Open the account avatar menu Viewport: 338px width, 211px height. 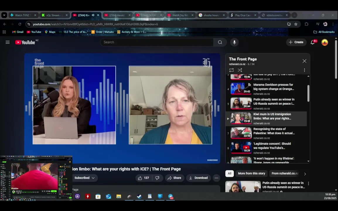pyautogui.click(x=325, y=42)
